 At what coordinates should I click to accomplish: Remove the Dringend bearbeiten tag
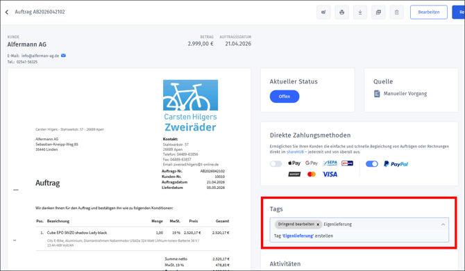318,224
